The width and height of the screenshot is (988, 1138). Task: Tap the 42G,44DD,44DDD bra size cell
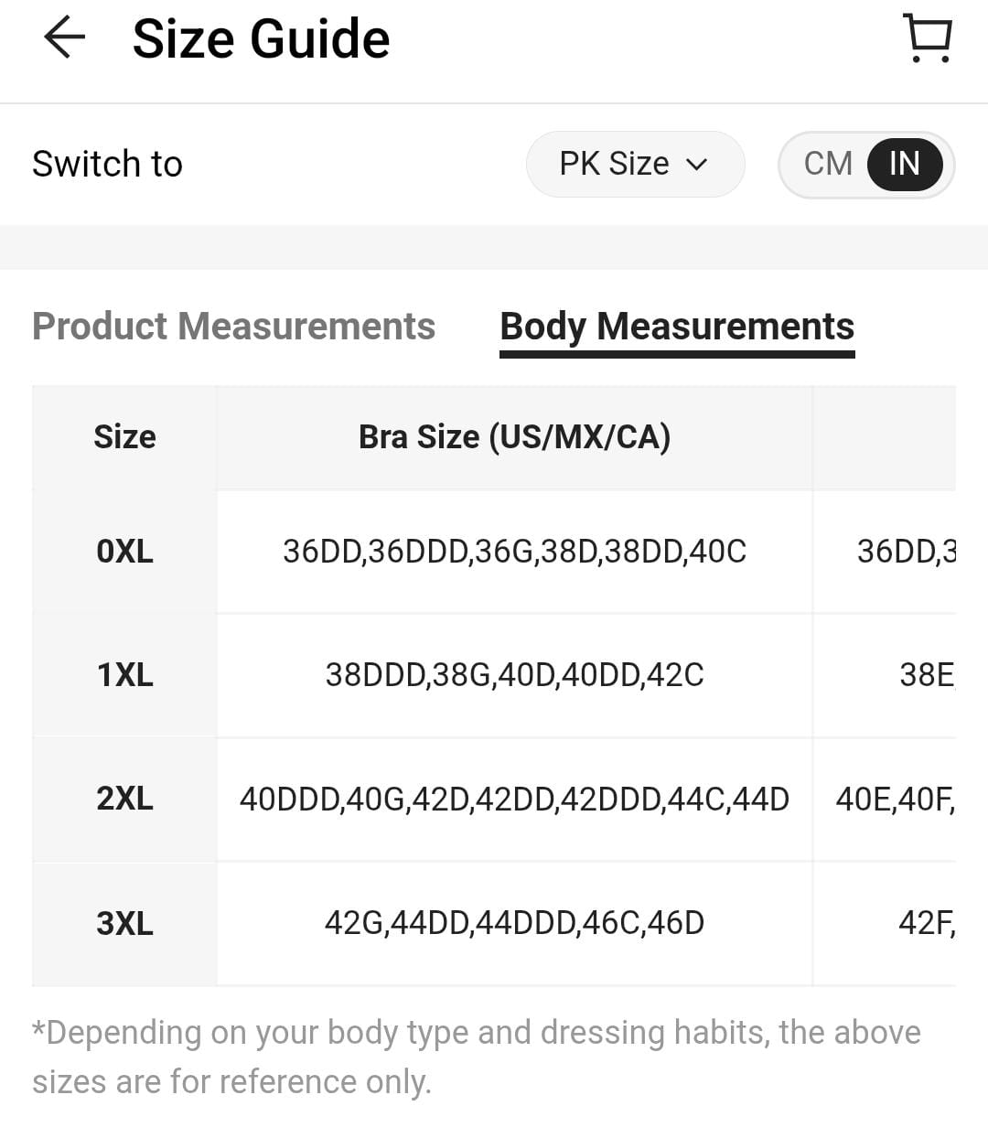[x=514, y=923]
